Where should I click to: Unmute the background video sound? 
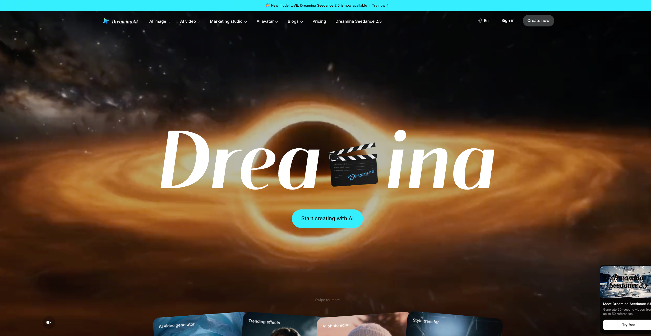(49, 322)
